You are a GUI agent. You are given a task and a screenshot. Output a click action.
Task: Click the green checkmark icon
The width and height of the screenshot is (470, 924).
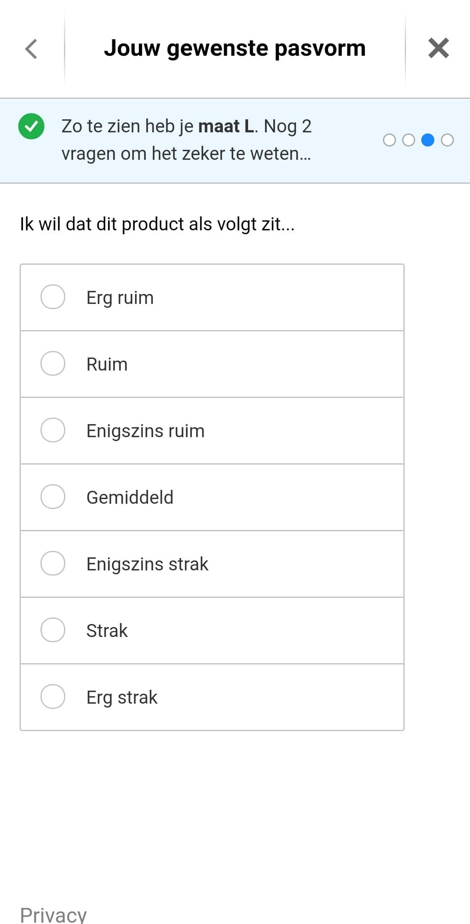click(31, 126)
